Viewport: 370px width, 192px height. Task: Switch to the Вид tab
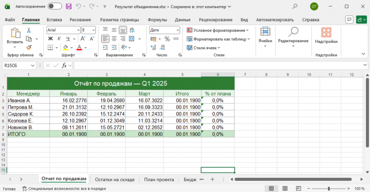click(x=244, y=20)
